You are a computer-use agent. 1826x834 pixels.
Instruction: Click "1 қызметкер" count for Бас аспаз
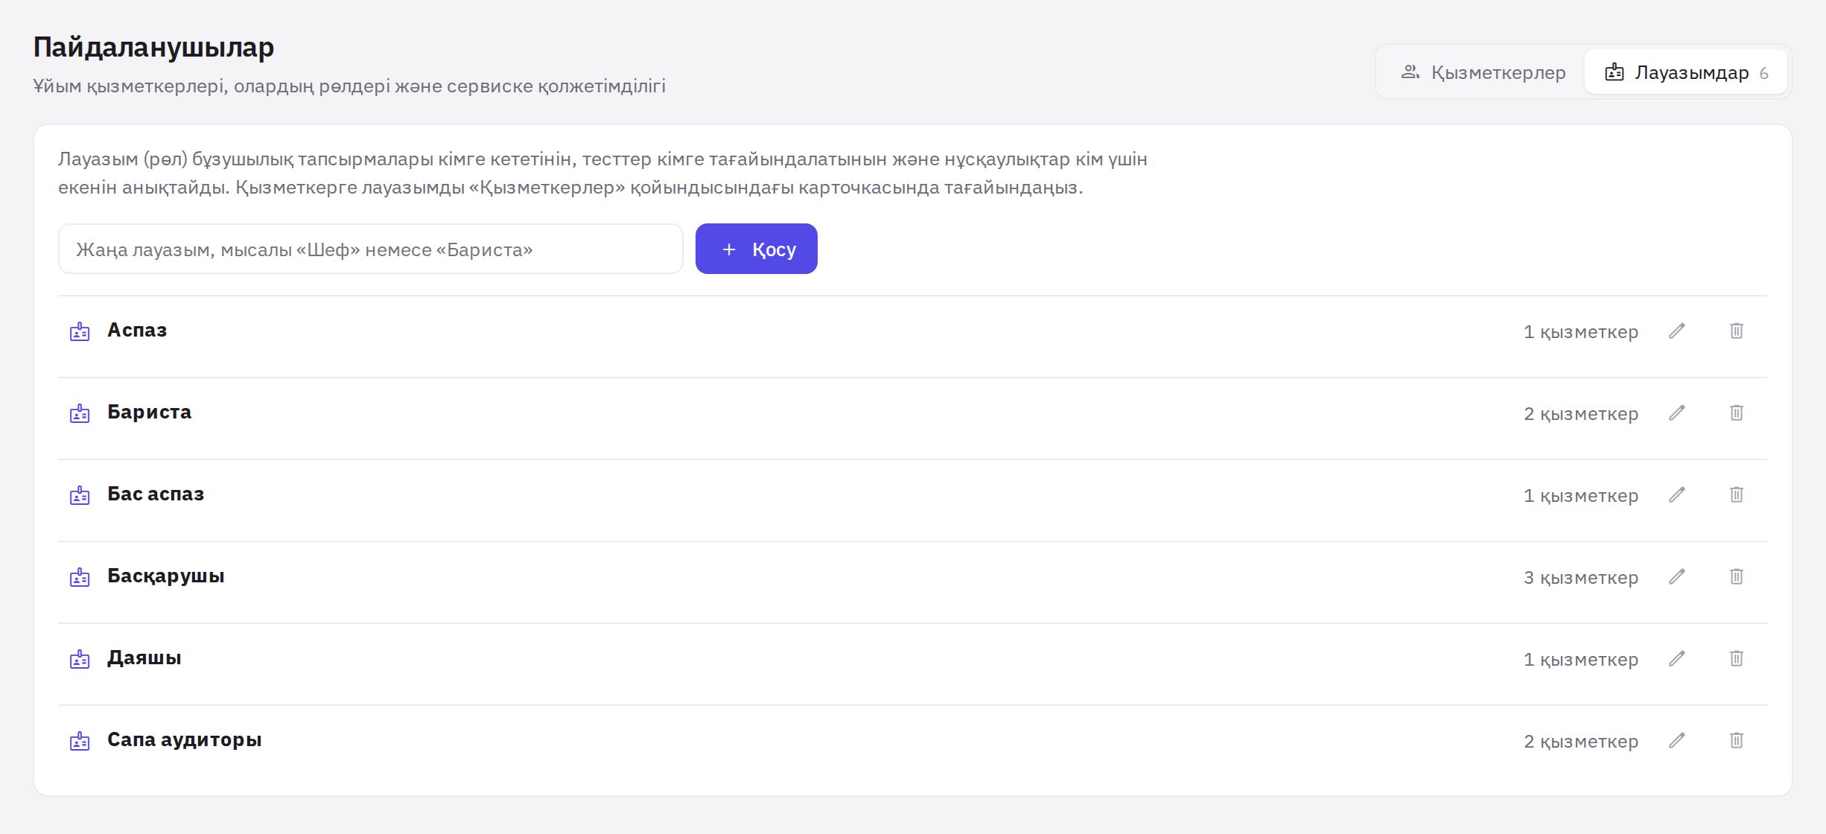pyautogui.click(x=1581, y=495)
